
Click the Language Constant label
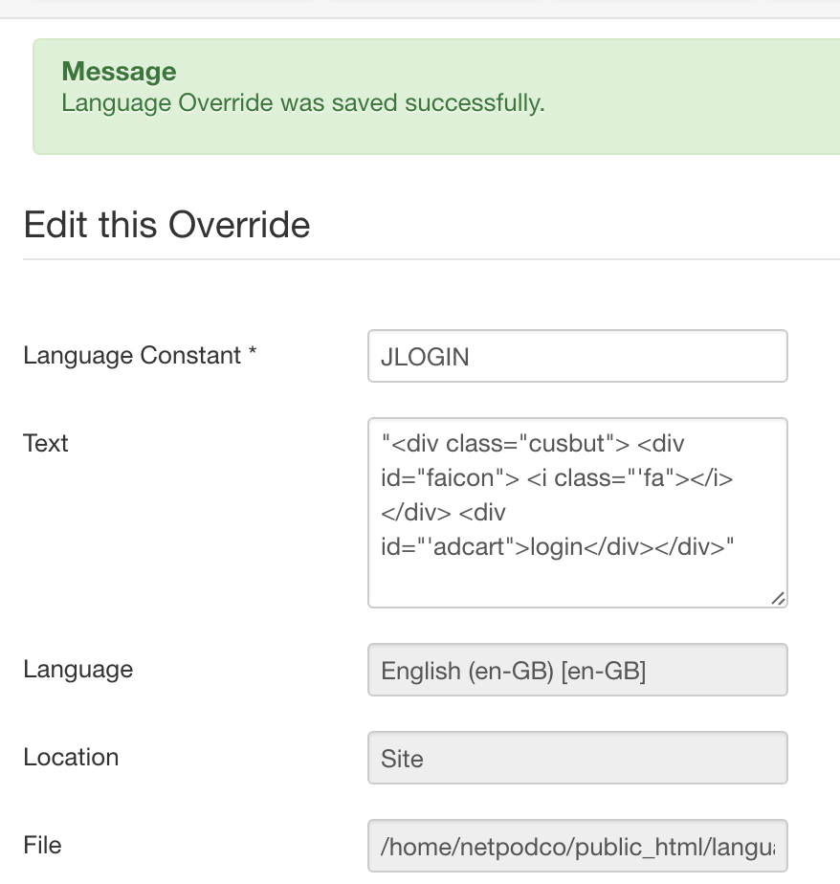point(131,356)
